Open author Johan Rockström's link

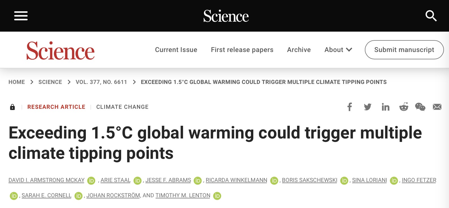113,196
